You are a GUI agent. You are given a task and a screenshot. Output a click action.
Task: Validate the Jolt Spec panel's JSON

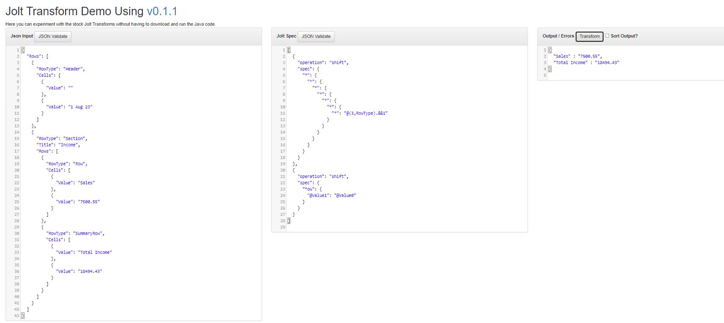[x=316, y=36]
